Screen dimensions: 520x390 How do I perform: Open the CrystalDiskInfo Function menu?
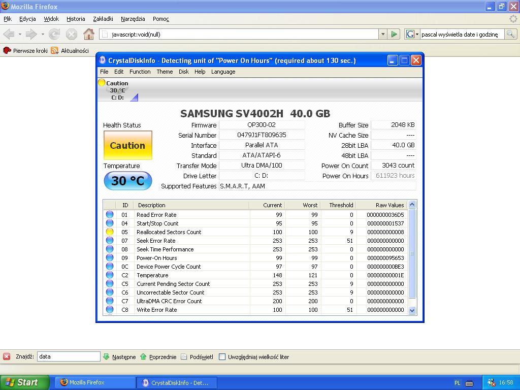140,72
